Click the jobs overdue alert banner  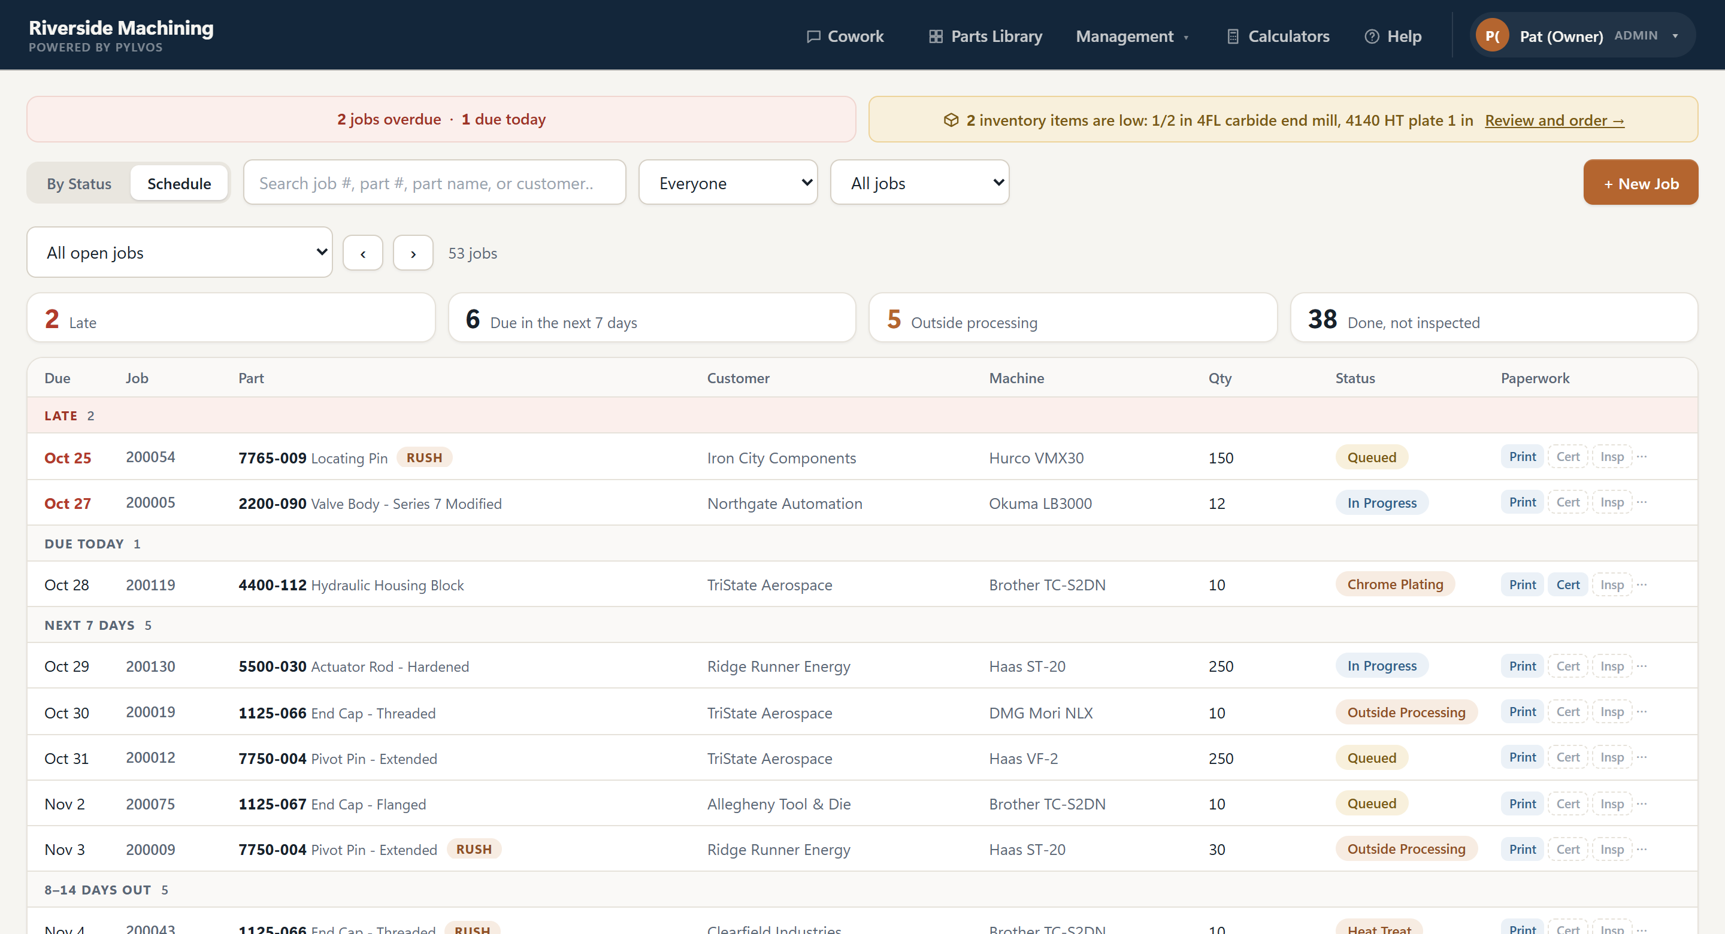(441, 119)
